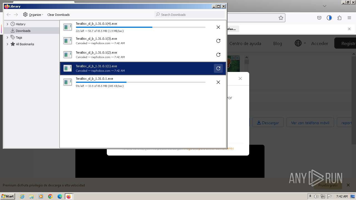Click the 7:42 AM system clock
Screen dimensions: 356x200
[x=342, y=196]
